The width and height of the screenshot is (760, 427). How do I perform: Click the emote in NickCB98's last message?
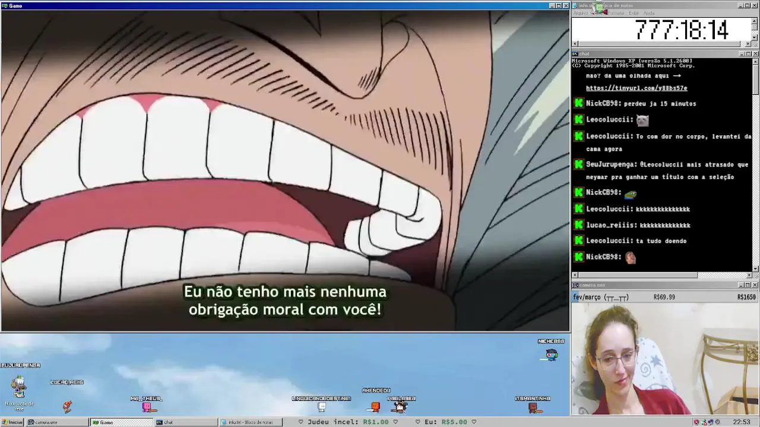[x=631, y=257]
